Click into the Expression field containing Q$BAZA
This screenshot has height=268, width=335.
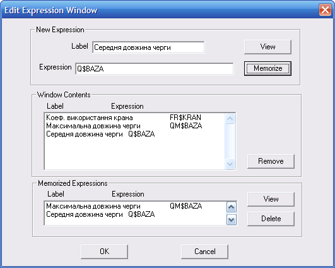pyautogui.click(x=155, y=69)
